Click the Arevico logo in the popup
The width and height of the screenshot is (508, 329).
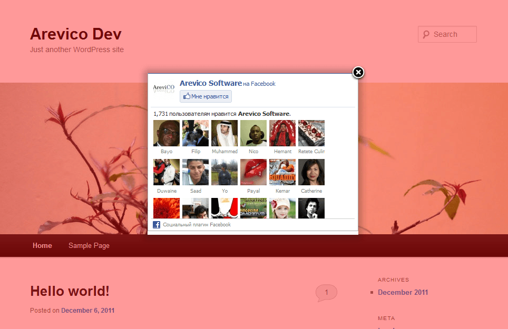163,88
